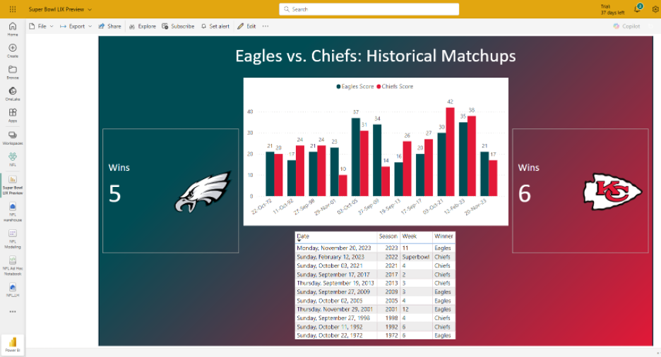
Task: Open Export menu in toolbar
Action: click(76, 26)
